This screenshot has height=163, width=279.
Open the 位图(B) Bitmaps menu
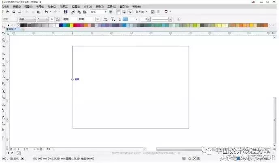(x=76, y=6)
